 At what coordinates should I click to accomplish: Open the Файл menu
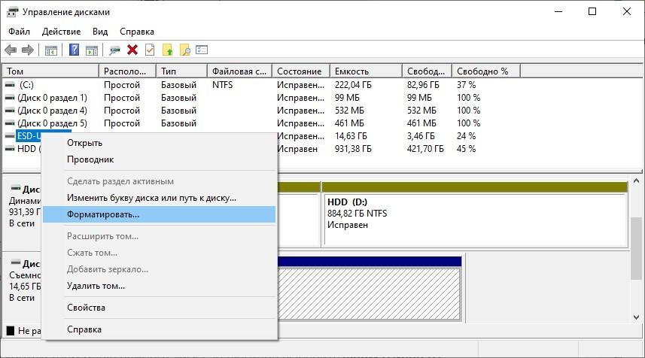[x=19, y=32]
